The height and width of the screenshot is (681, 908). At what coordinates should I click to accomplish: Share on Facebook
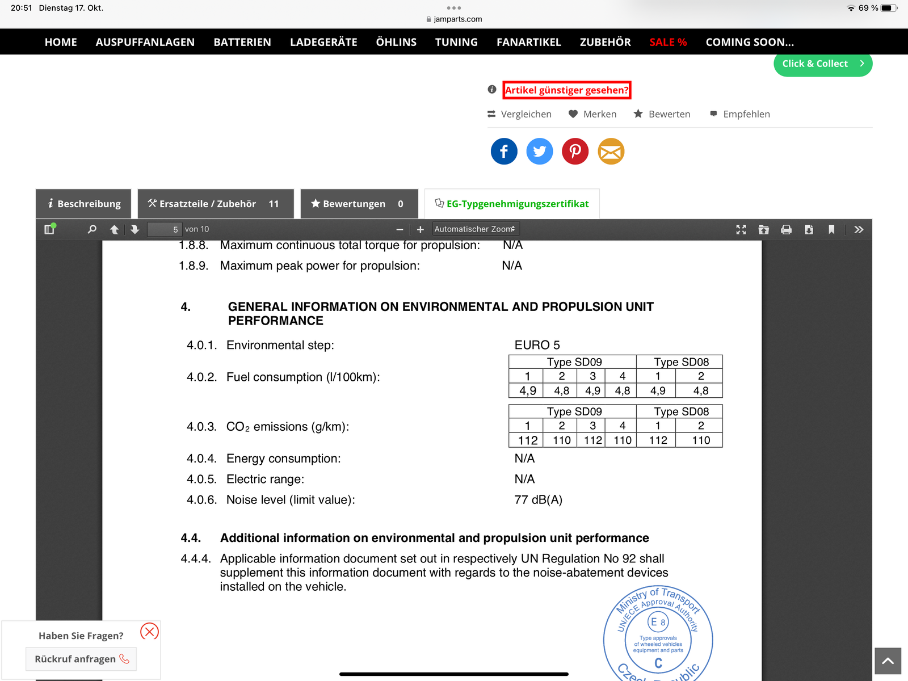coord(504,152)
